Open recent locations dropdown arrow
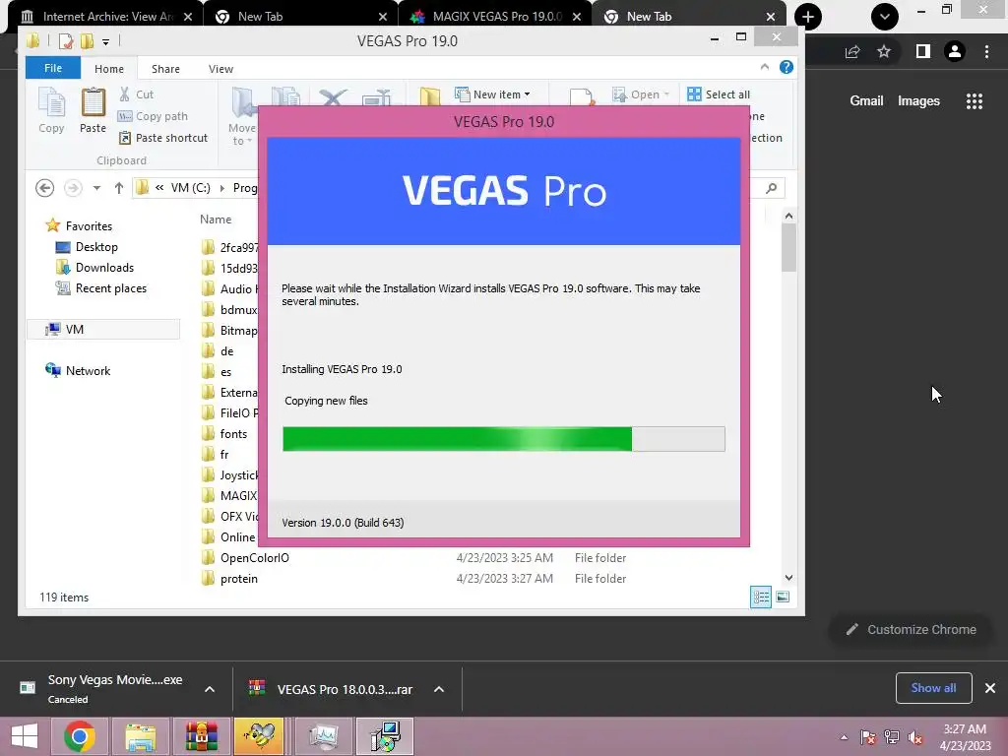The height and width of the screenshot is (756, 1008). (x=96, y=188)
